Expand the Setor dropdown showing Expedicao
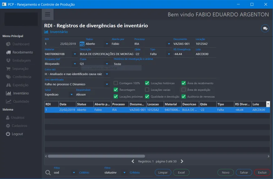The height and width of the screenshot is (179, 273). (x=71, y=94)
